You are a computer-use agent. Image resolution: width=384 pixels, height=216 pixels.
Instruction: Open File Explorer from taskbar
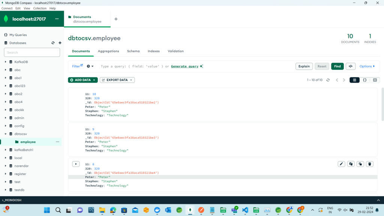click(102, 210)
